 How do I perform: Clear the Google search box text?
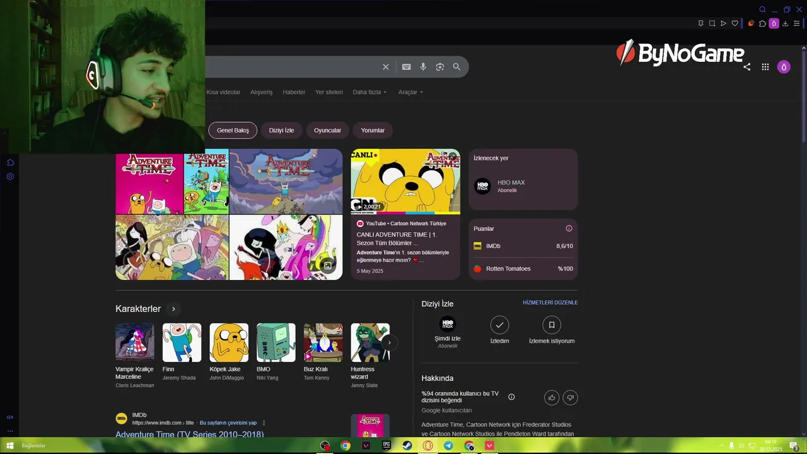(386, 67)
